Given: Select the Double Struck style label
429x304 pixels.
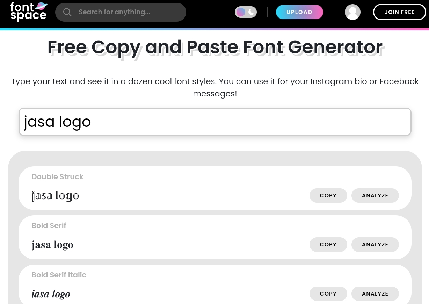Looking at the screenshot, I should [x=57, y=176].
